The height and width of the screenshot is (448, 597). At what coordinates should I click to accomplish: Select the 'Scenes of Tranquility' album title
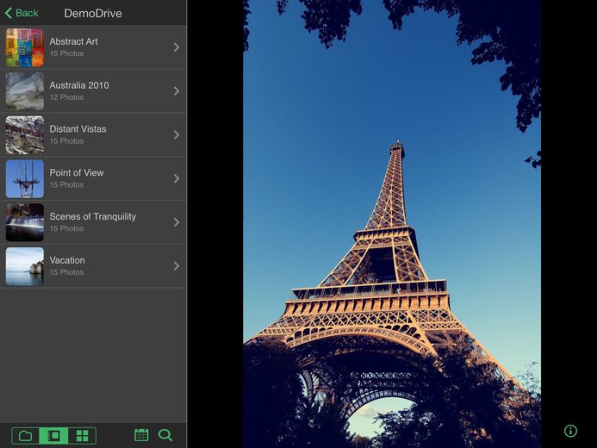(92, 216)
